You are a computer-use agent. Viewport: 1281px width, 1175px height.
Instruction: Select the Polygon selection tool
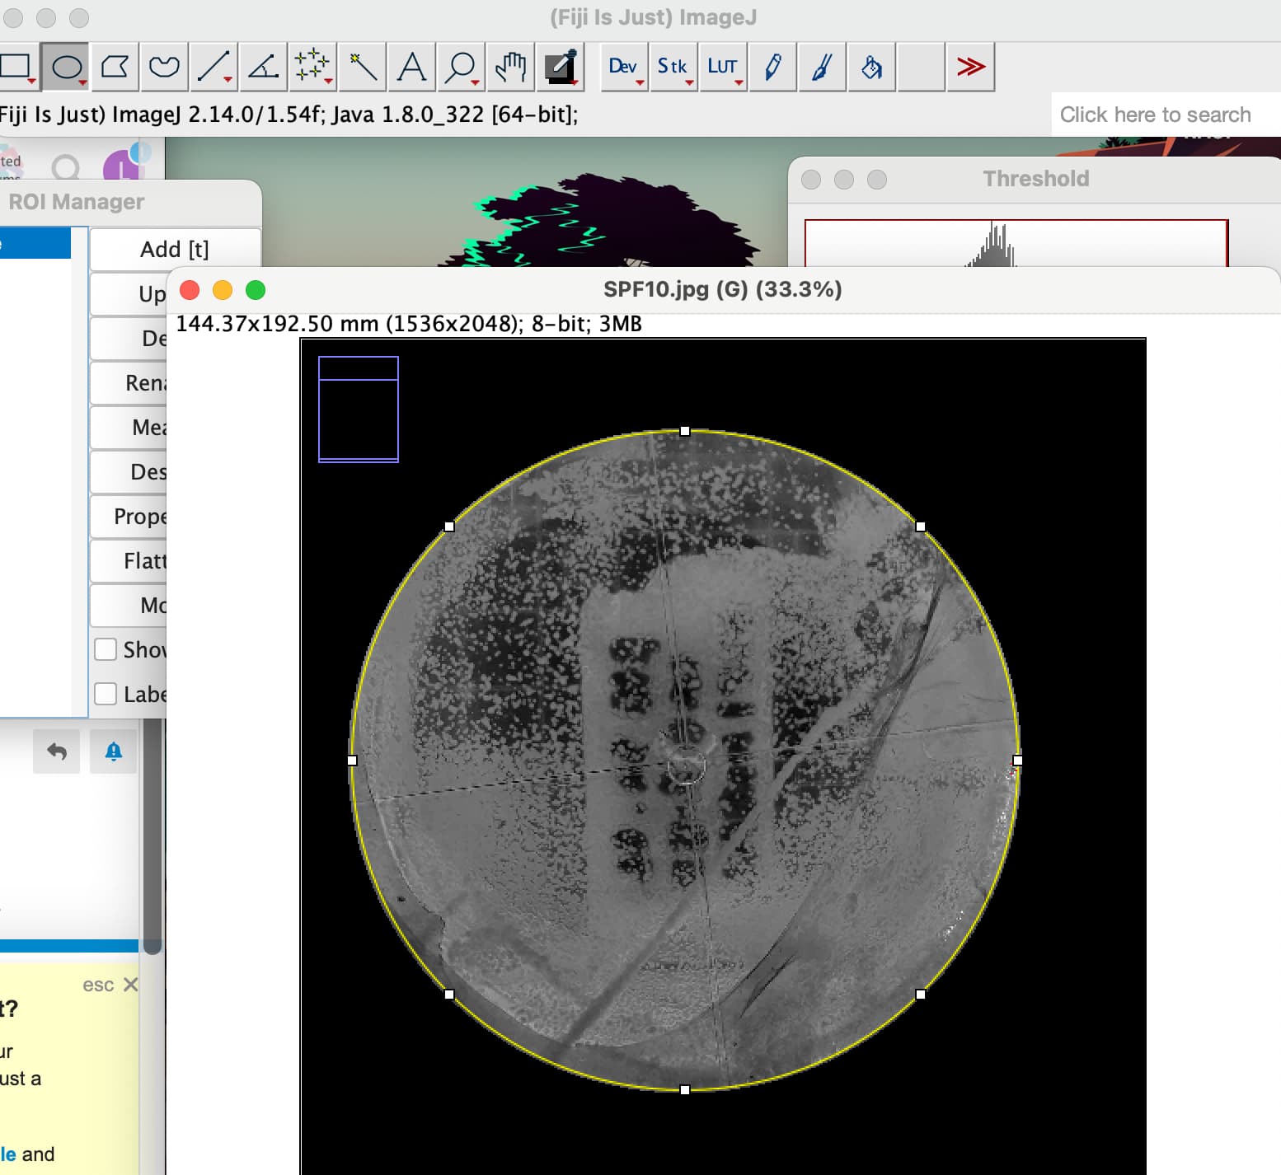tap(115, 66)
